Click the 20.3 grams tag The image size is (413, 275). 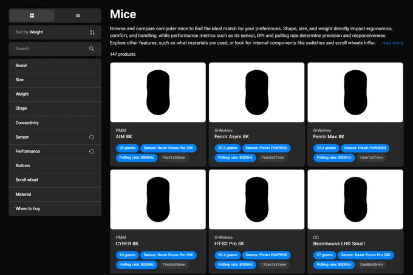228,148
